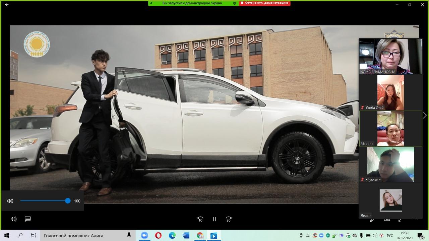The height and width of the screenshot is (241, 429).
Task: Open the Zoom app from the taskbar
Action: coord(144,236)
